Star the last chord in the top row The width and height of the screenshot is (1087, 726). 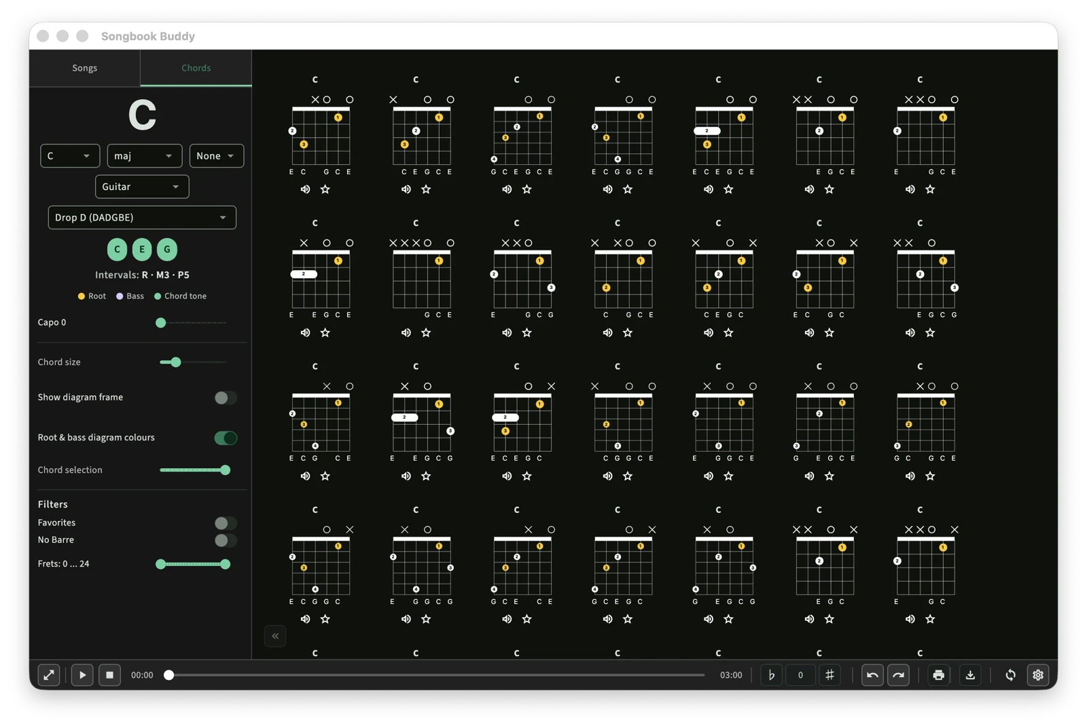(930, 189)
